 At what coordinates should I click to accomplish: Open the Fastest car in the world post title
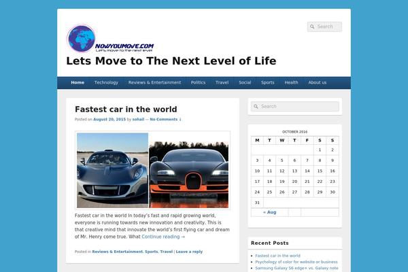[x=126, y=109]
